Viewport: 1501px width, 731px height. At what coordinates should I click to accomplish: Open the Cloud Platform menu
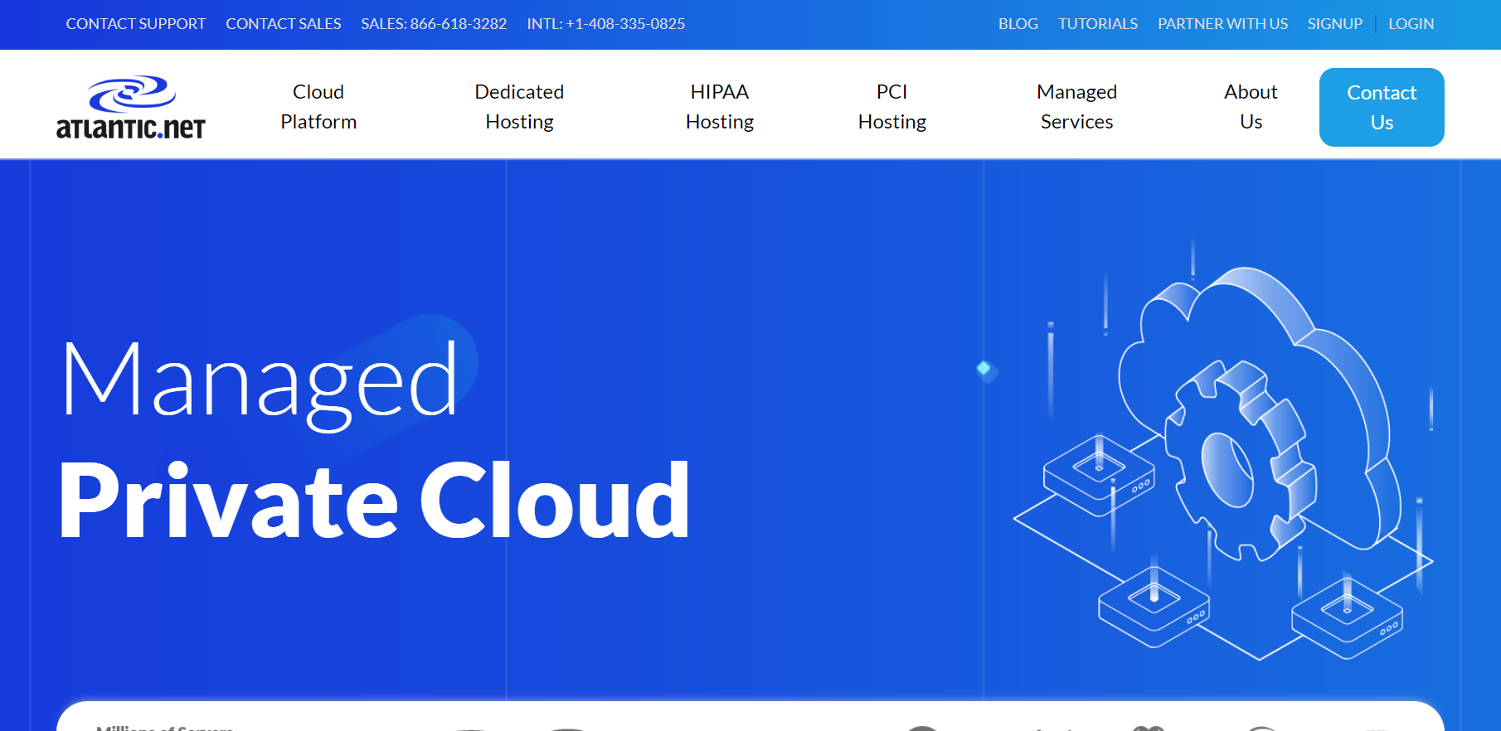click(x=318, y=107)
